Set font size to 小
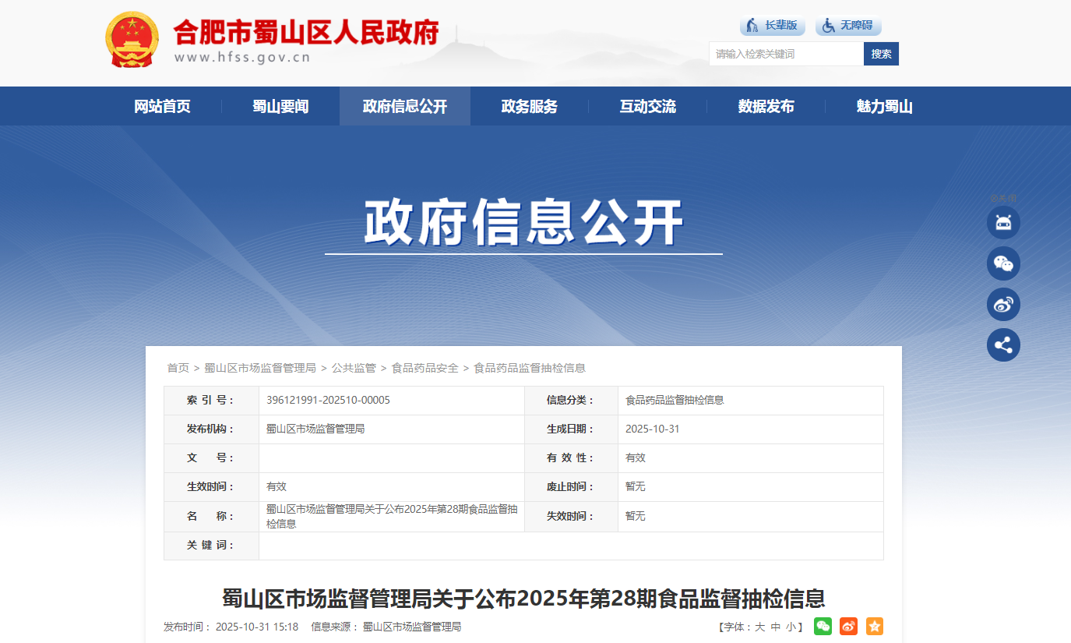 tap(791, 627)
